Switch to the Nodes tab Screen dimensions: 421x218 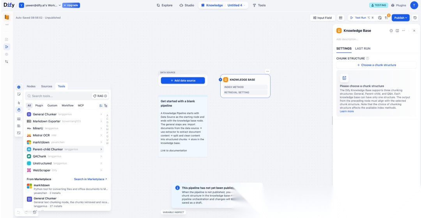point(31,86)
